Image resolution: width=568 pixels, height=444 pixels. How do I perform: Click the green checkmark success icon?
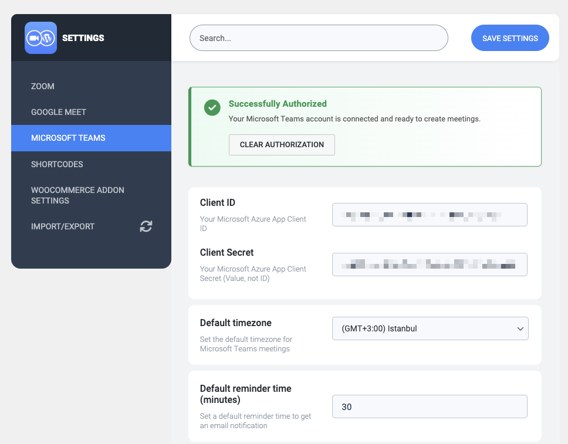[212, 107]
